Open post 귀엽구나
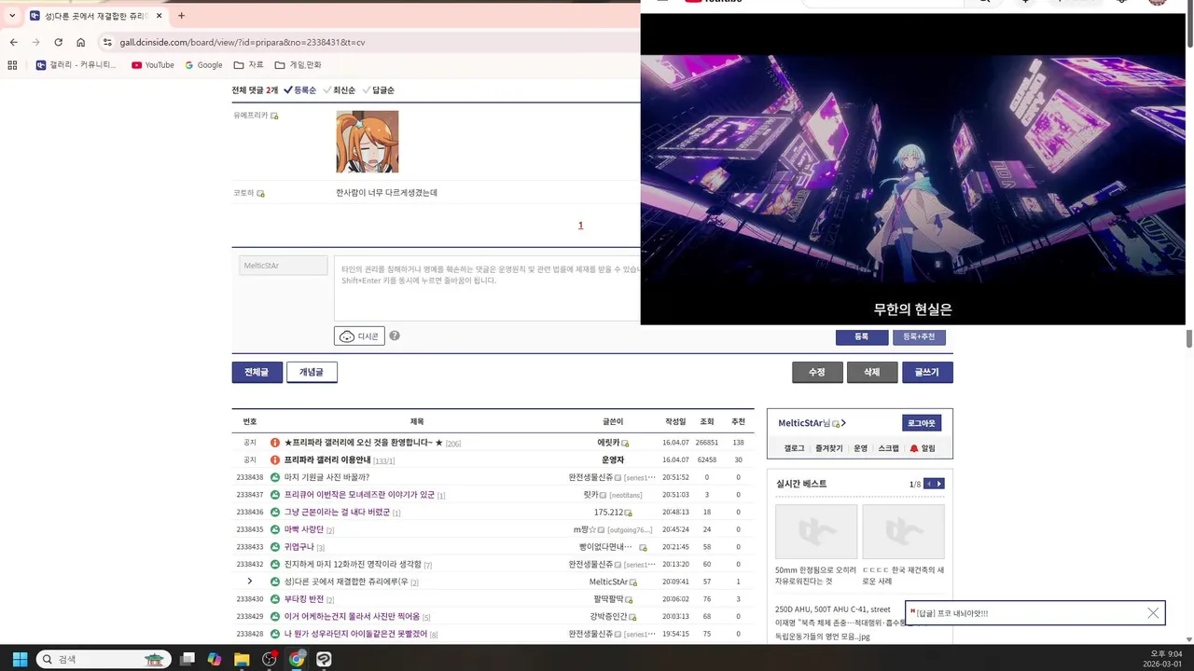The image size is (1194, 671). [x=299, y=547]
